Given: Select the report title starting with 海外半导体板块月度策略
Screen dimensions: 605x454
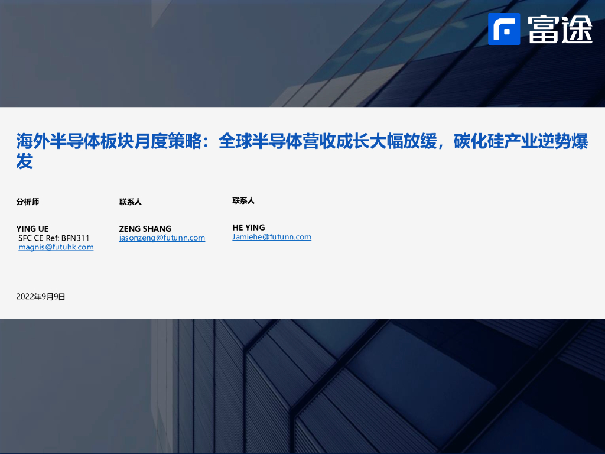Looking at the screenshot, I should tap(302, 151).
